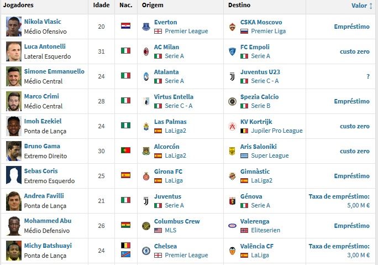Click the Croatian flag beside Nikola Vlasic
The height and width of the screenshot is (265, 378).
click(125, 27)
